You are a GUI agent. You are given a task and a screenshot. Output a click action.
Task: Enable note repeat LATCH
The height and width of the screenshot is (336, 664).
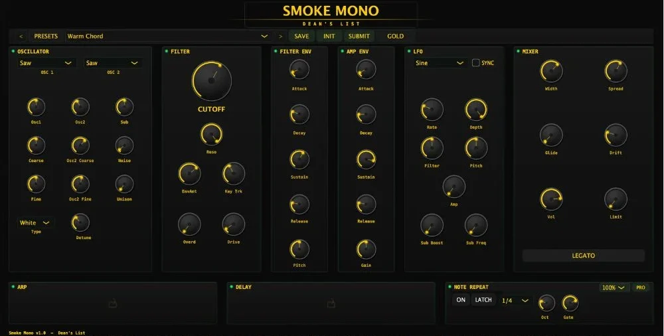coord(483,300)
